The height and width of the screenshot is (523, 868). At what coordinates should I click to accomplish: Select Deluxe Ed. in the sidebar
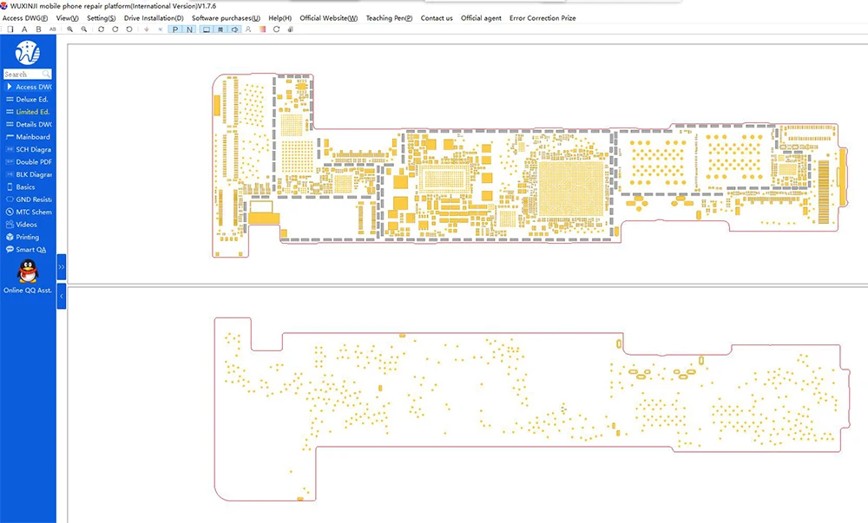(x=28, y=100)
